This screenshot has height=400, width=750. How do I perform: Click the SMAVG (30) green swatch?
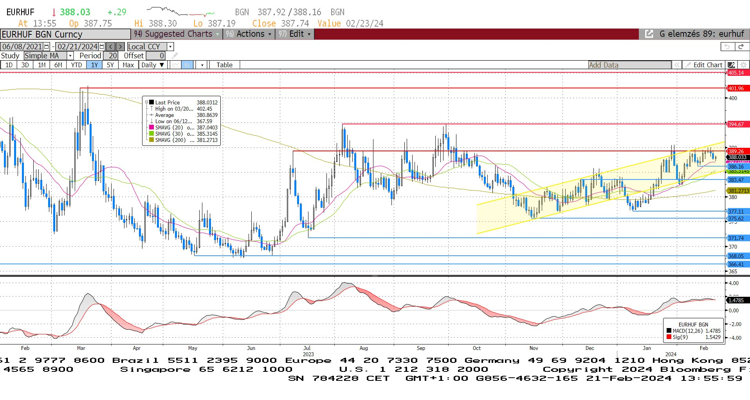pos(151,134)
